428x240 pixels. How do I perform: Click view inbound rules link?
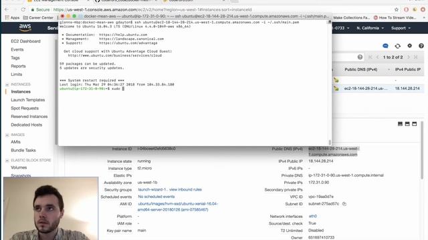click(x=185, y=189)
